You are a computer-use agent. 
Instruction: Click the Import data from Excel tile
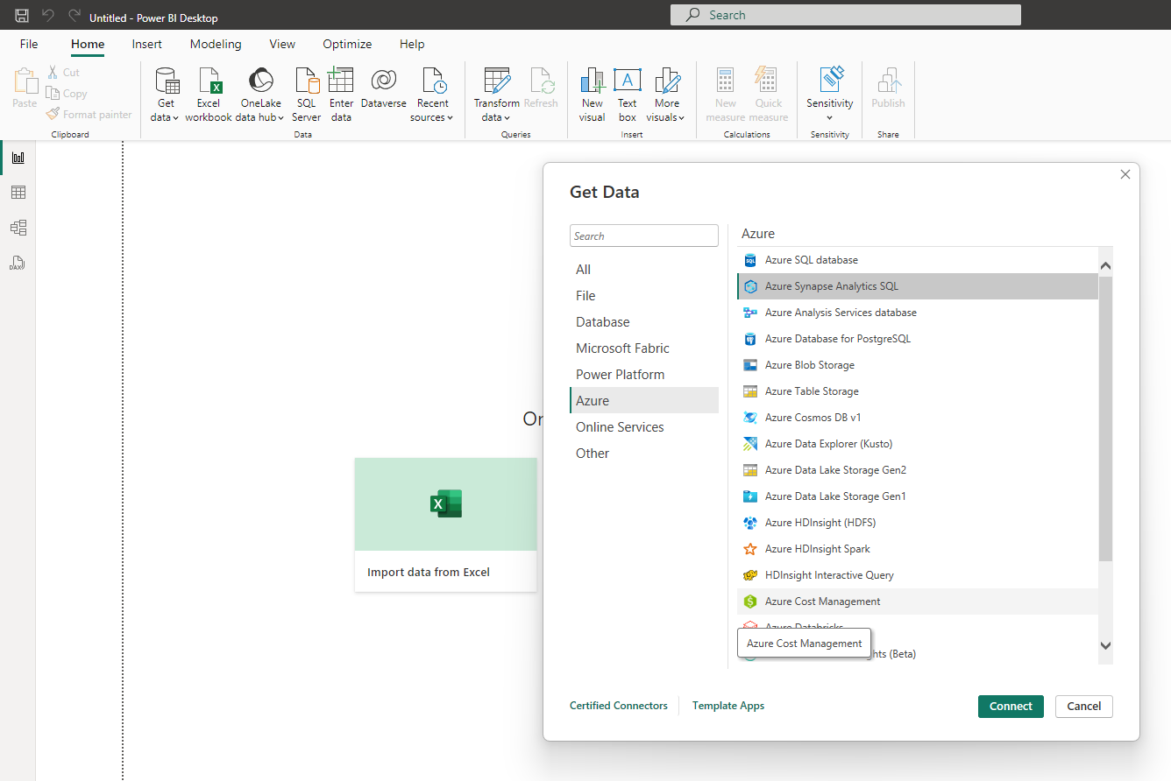click(x=445, y=524)
